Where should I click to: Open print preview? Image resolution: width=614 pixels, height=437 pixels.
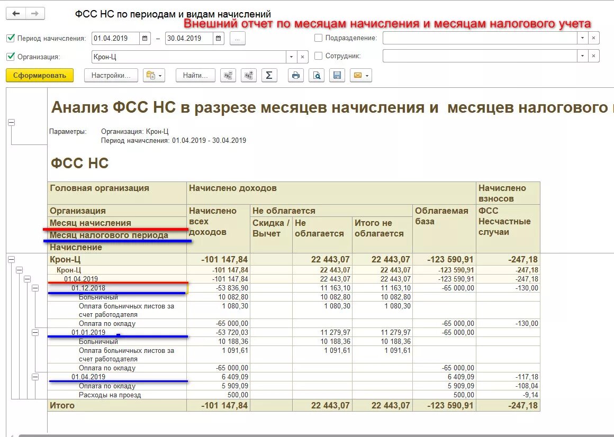[x=317, y=76]
